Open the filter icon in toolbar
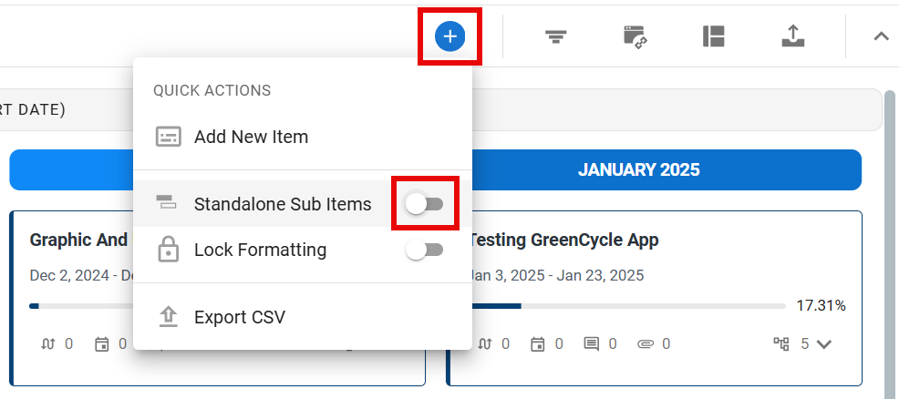 [x=556, y=36]
